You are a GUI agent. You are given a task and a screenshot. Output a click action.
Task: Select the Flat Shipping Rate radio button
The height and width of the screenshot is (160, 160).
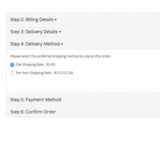click(12, 65)
